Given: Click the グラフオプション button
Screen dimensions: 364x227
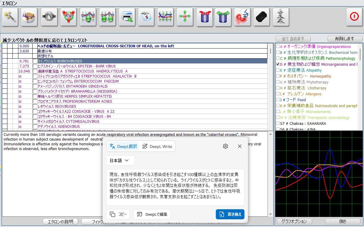Looking at the screenshot, I should click(294, 221).
